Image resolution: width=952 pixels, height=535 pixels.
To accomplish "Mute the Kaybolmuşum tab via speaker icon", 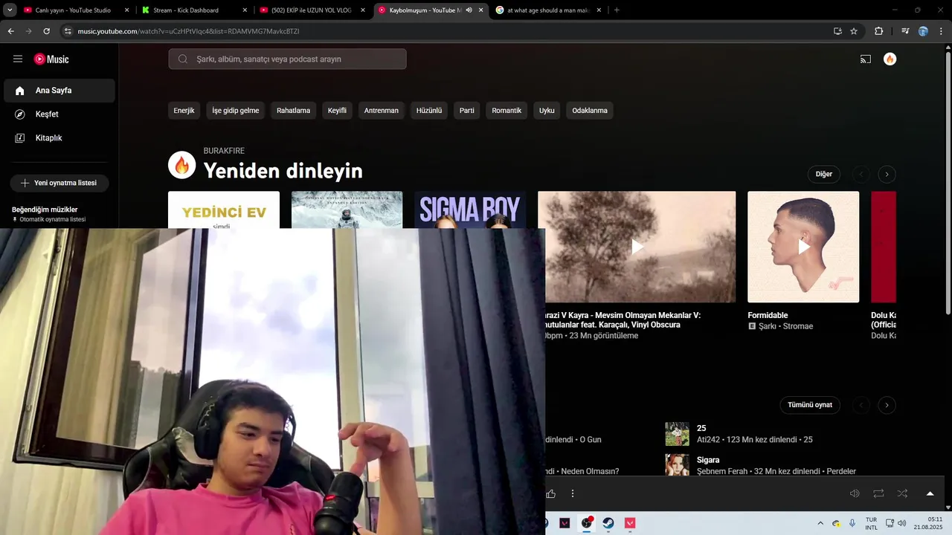I will click(x=469, y=10).
